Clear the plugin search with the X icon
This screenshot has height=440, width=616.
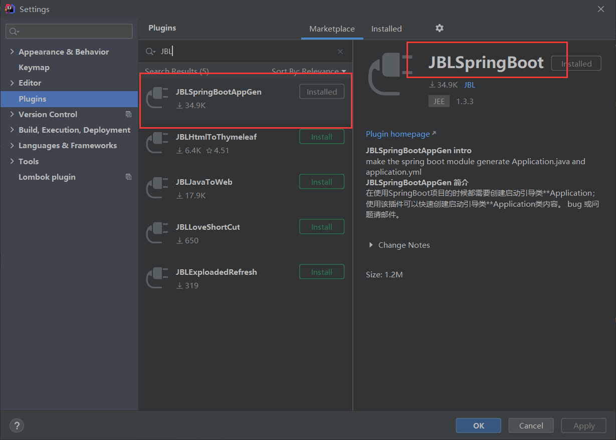340,52
